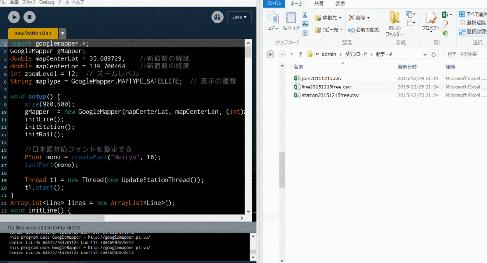Open the new item dropdown icon
487x263 pixels.
[x=410, y=14]
